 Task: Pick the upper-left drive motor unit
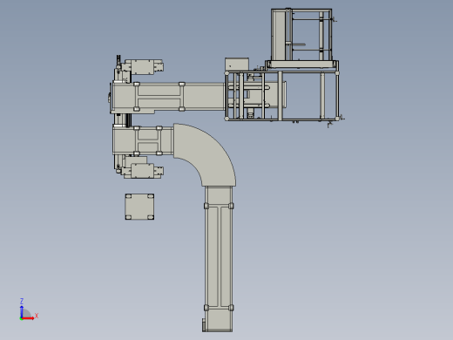pos(142,67)
